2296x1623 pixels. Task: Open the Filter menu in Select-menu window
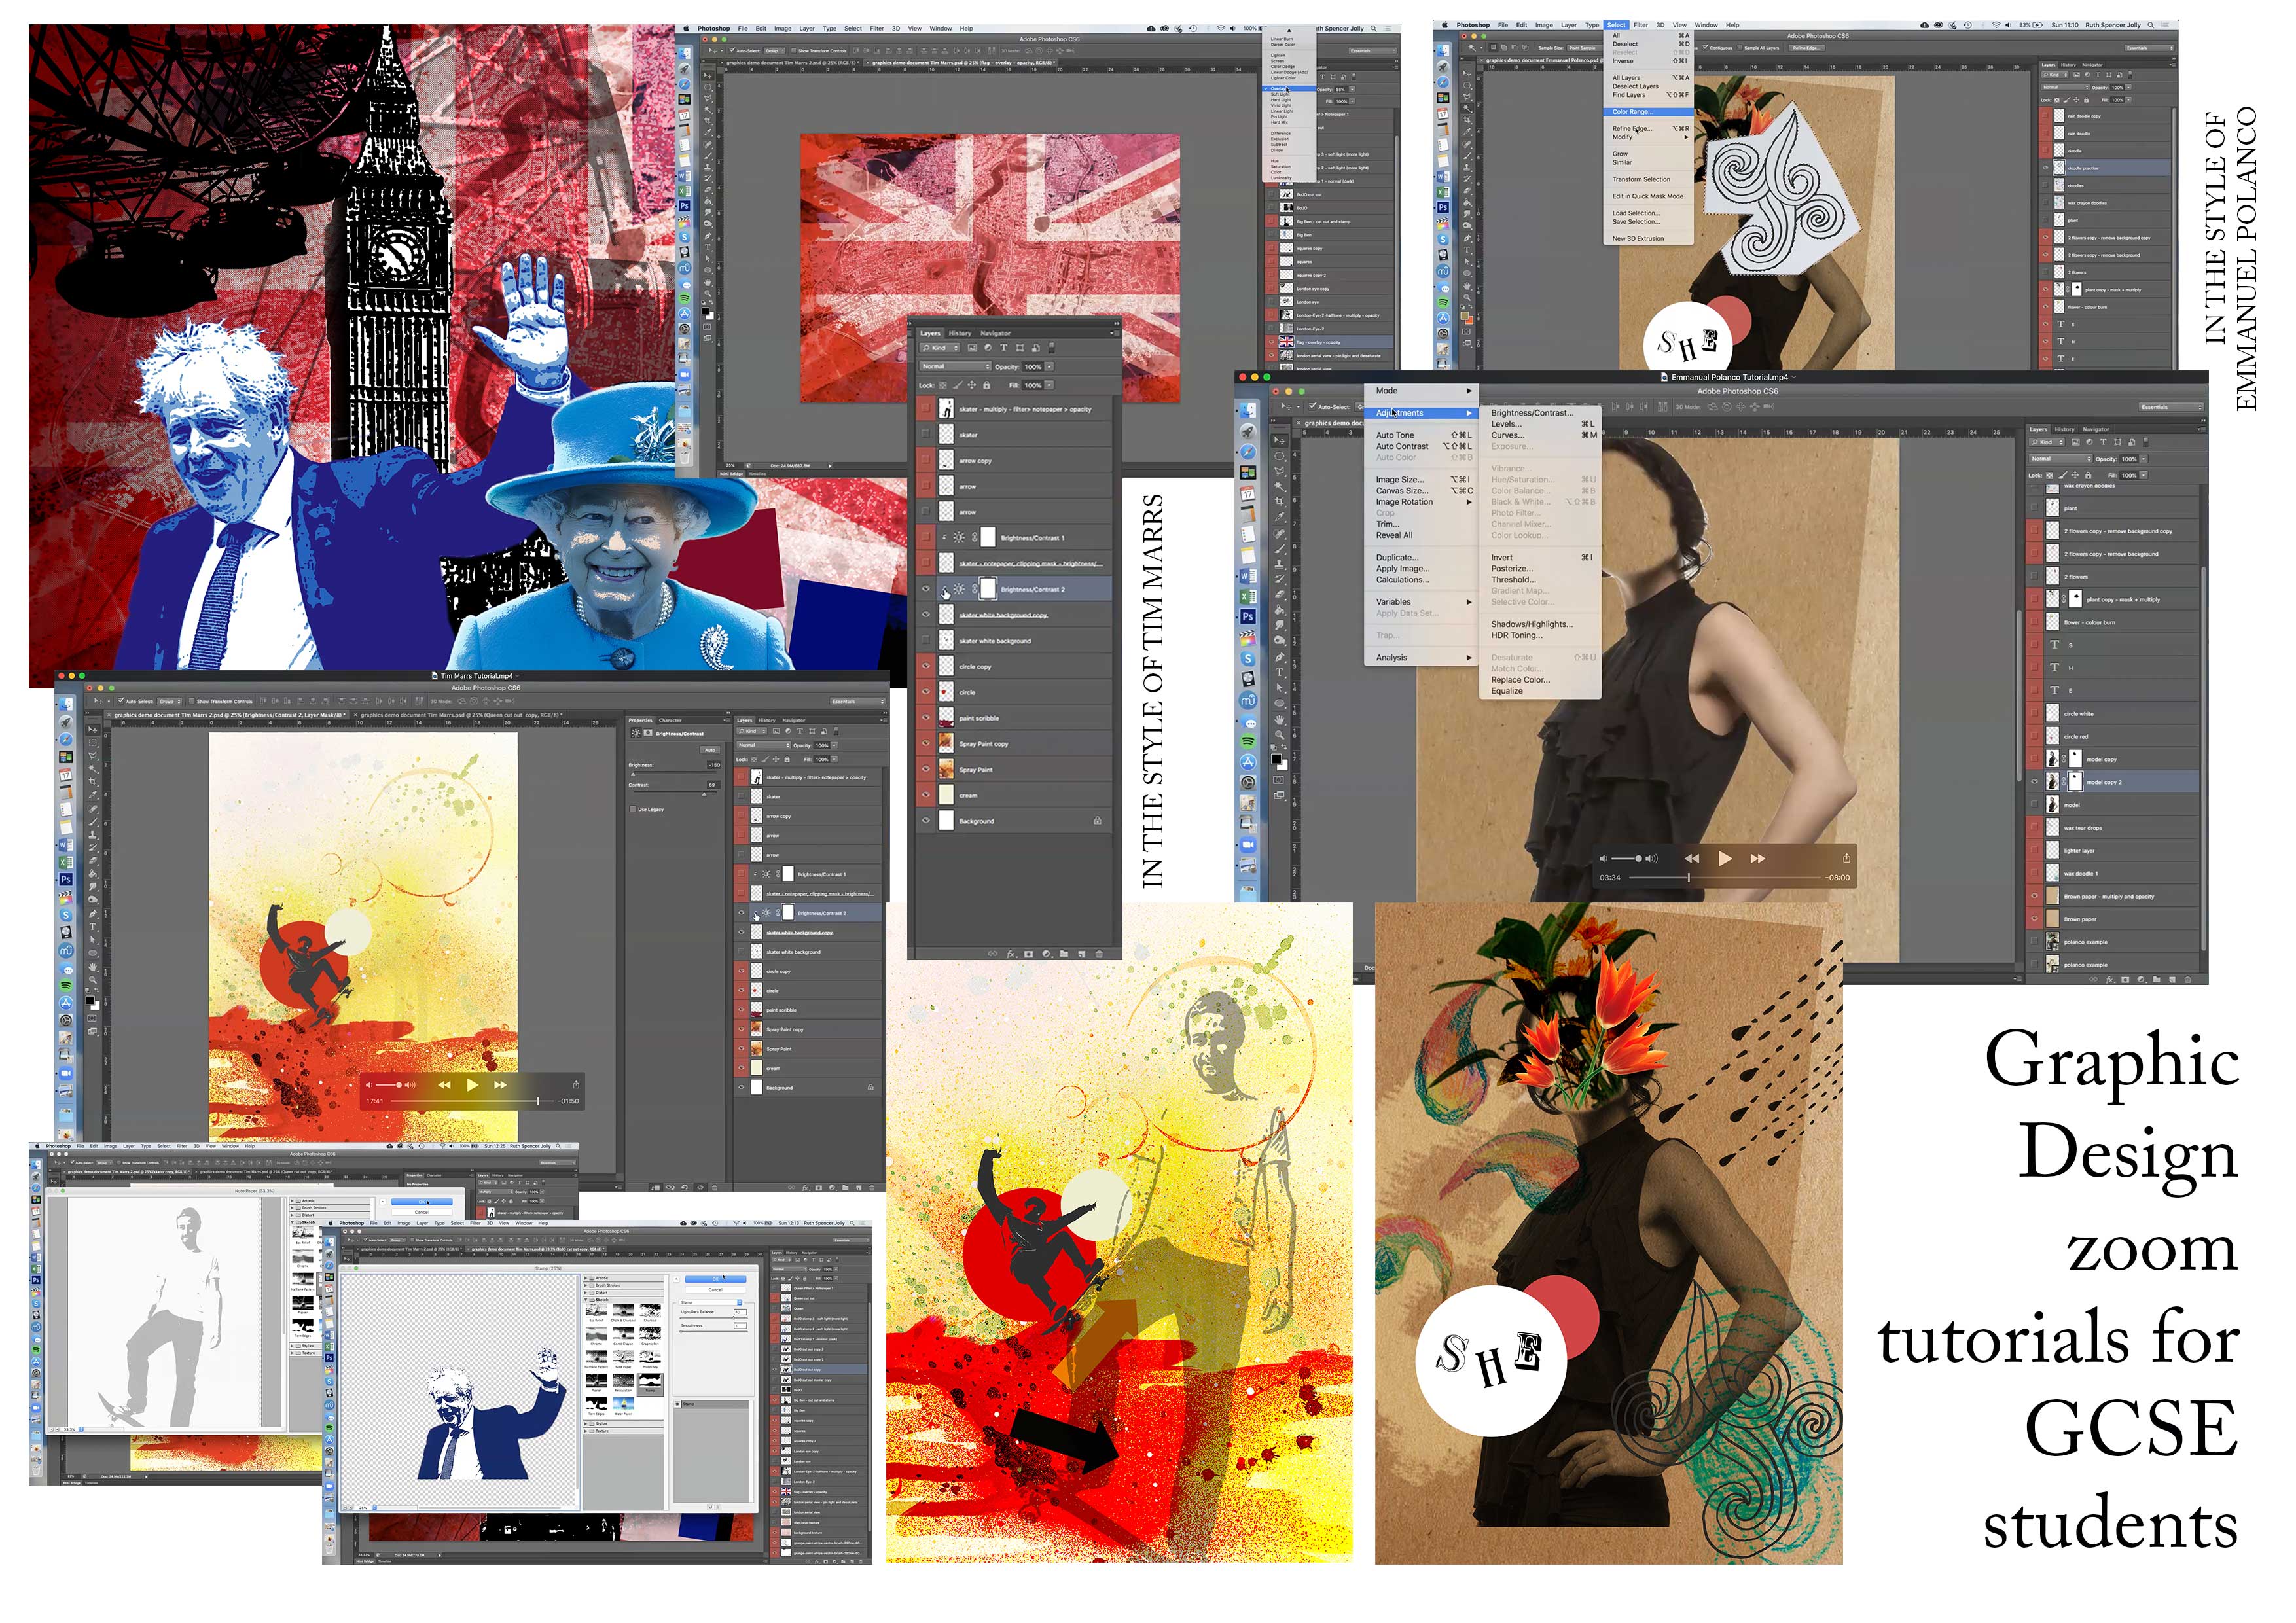point(1641,25)
